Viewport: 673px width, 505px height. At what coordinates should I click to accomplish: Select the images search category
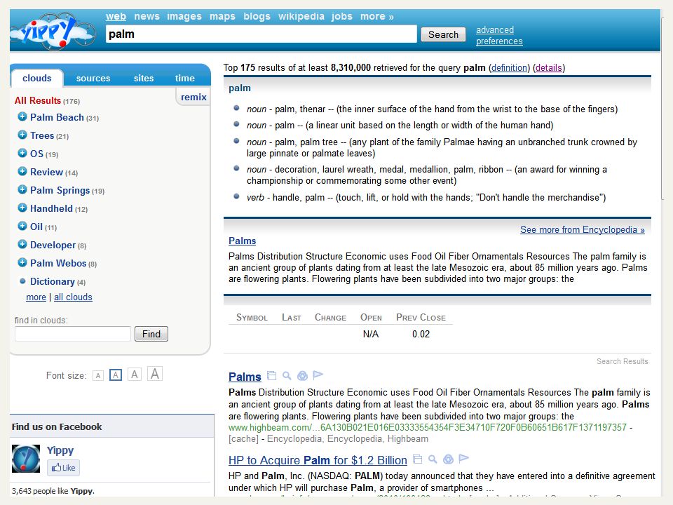[184, 16]
